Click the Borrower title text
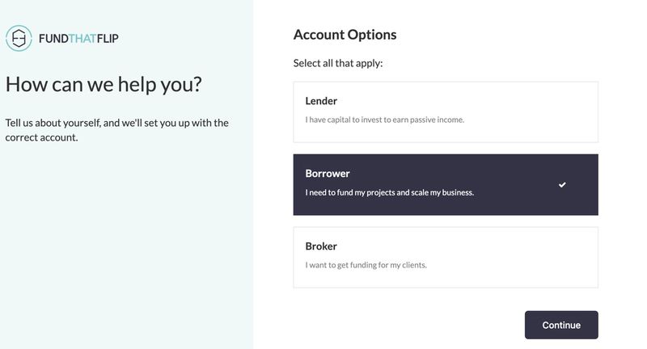 click(x=328, y=174)
